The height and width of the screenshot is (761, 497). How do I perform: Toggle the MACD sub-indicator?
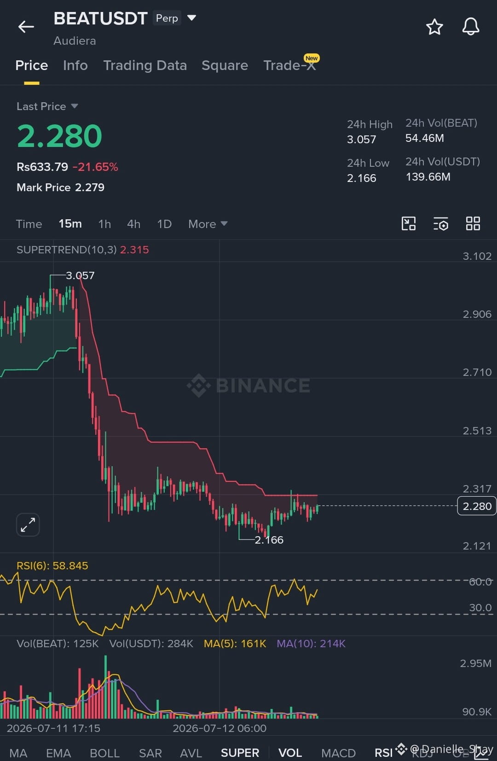[338, 753]
